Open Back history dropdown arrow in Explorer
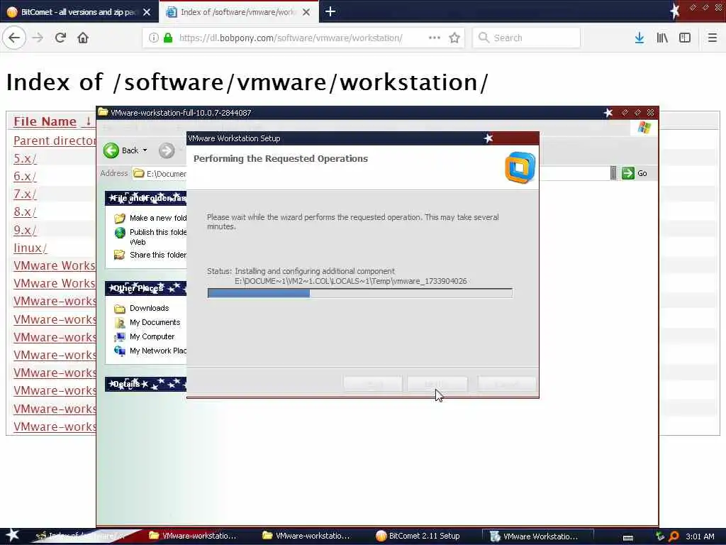The width and height of the screenshot is (726, 545). click(x=145, y=150)
